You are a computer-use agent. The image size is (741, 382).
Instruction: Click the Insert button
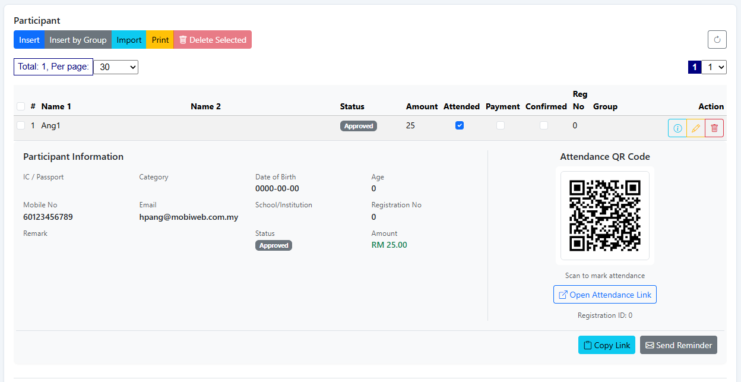coord(29,40)
